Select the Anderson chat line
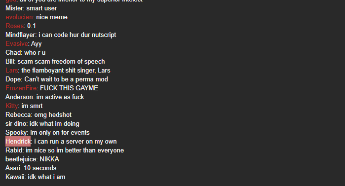This screenshot has height=186, width=345. tap(44, 97)
